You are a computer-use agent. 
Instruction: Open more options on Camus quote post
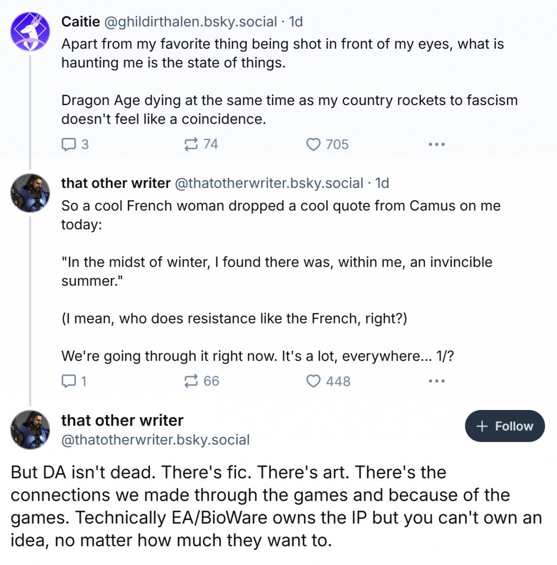(436, 381)
